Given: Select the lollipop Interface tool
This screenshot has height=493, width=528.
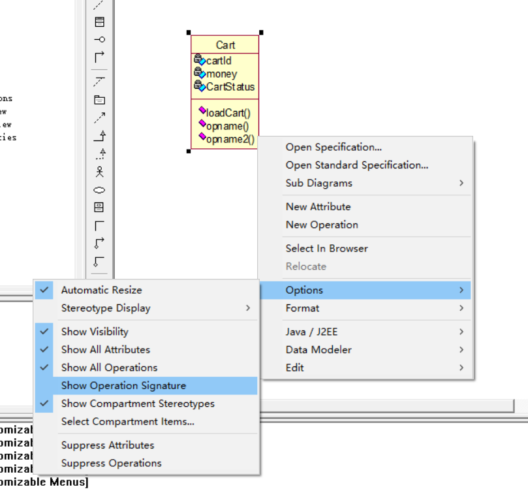Looking at the screenshot, I should [99, 39].
